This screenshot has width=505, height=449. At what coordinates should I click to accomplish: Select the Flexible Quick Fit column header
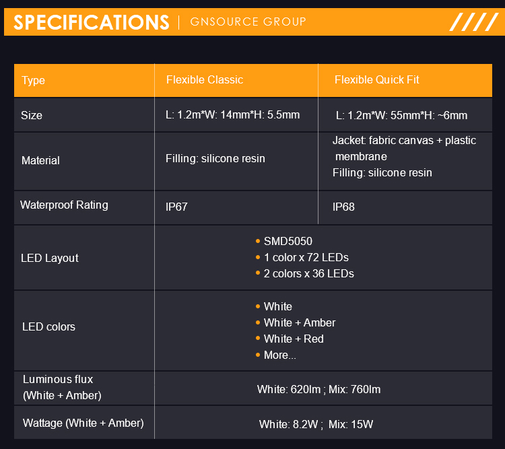coord(376,79)
